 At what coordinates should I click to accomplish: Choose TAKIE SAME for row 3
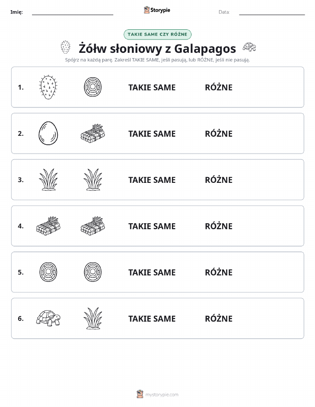[152, 180]
